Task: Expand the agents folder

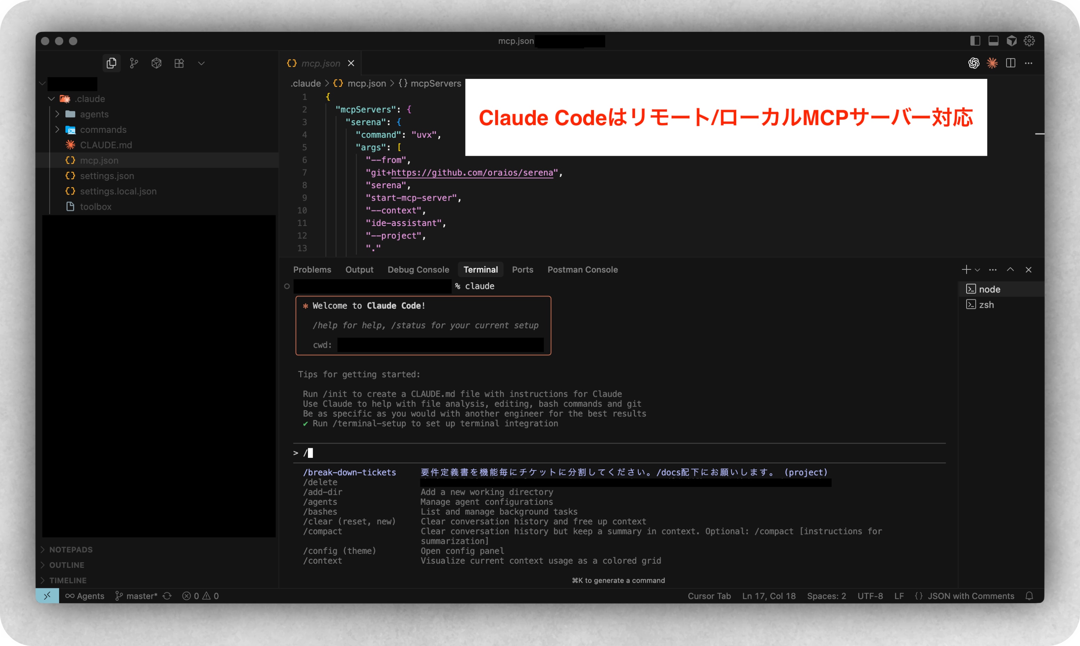Action: pos(94,114)
